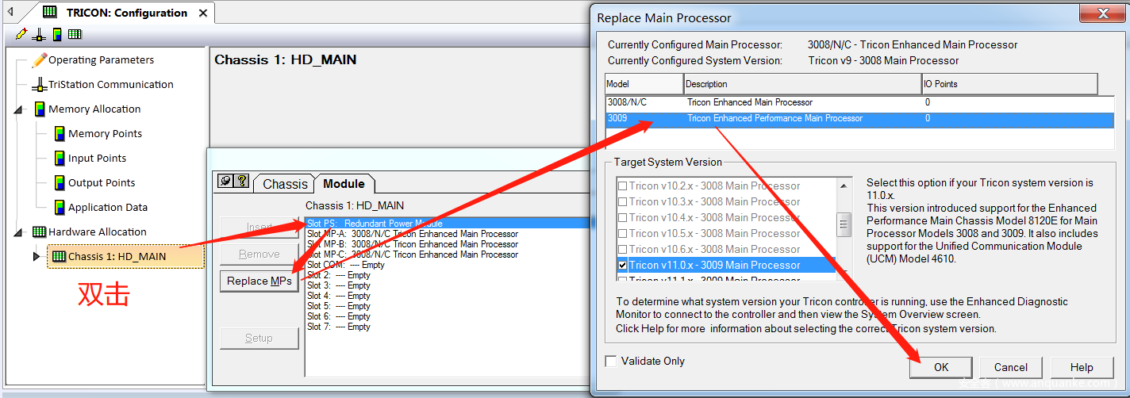The height and width of the screenshot is (398, 1130).
Task: Check Tricon v10.3.x - 3008 Main Processor
Action: point(622,201)
